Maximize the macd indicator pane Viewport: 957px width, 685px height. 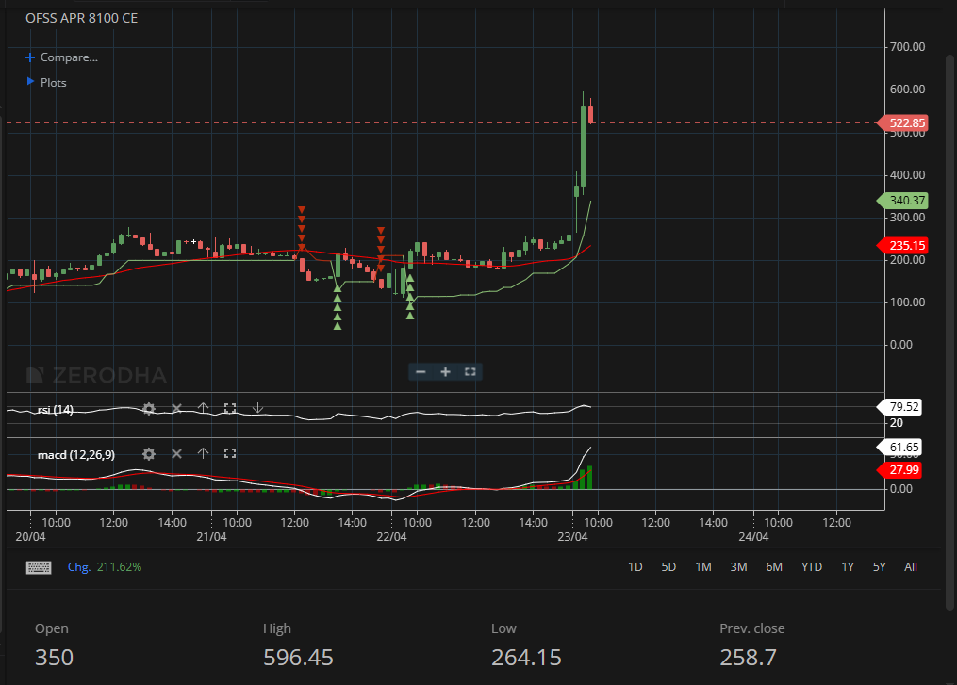click(x=230, y=454)
